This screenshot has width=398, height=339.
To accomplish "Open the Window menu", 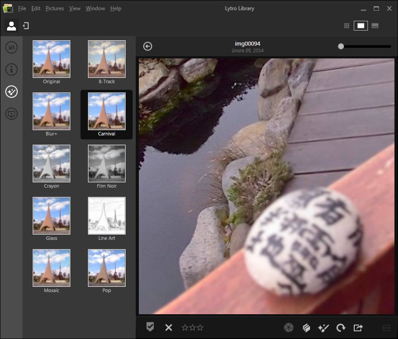I will (95, 8).
